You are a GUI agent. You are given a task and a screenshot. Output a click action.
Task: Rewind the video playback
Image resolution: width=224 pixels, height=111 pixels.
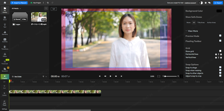(105, 76)
